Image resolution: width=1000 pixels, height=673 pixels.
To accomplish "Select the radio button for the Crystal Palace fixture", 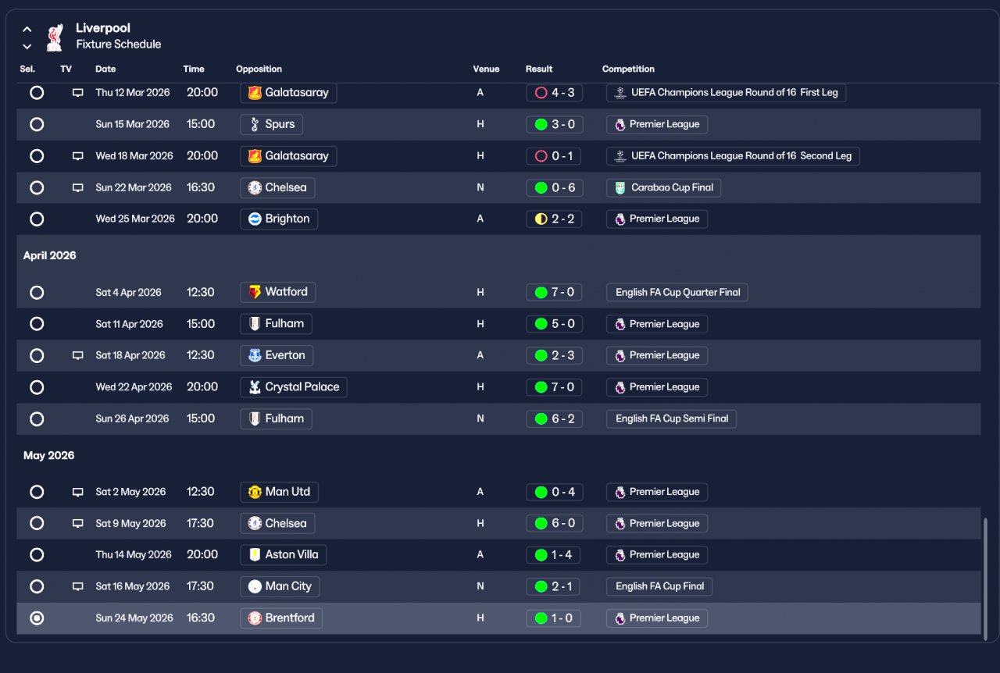I will pyautogui.click(x=37, y=387).
